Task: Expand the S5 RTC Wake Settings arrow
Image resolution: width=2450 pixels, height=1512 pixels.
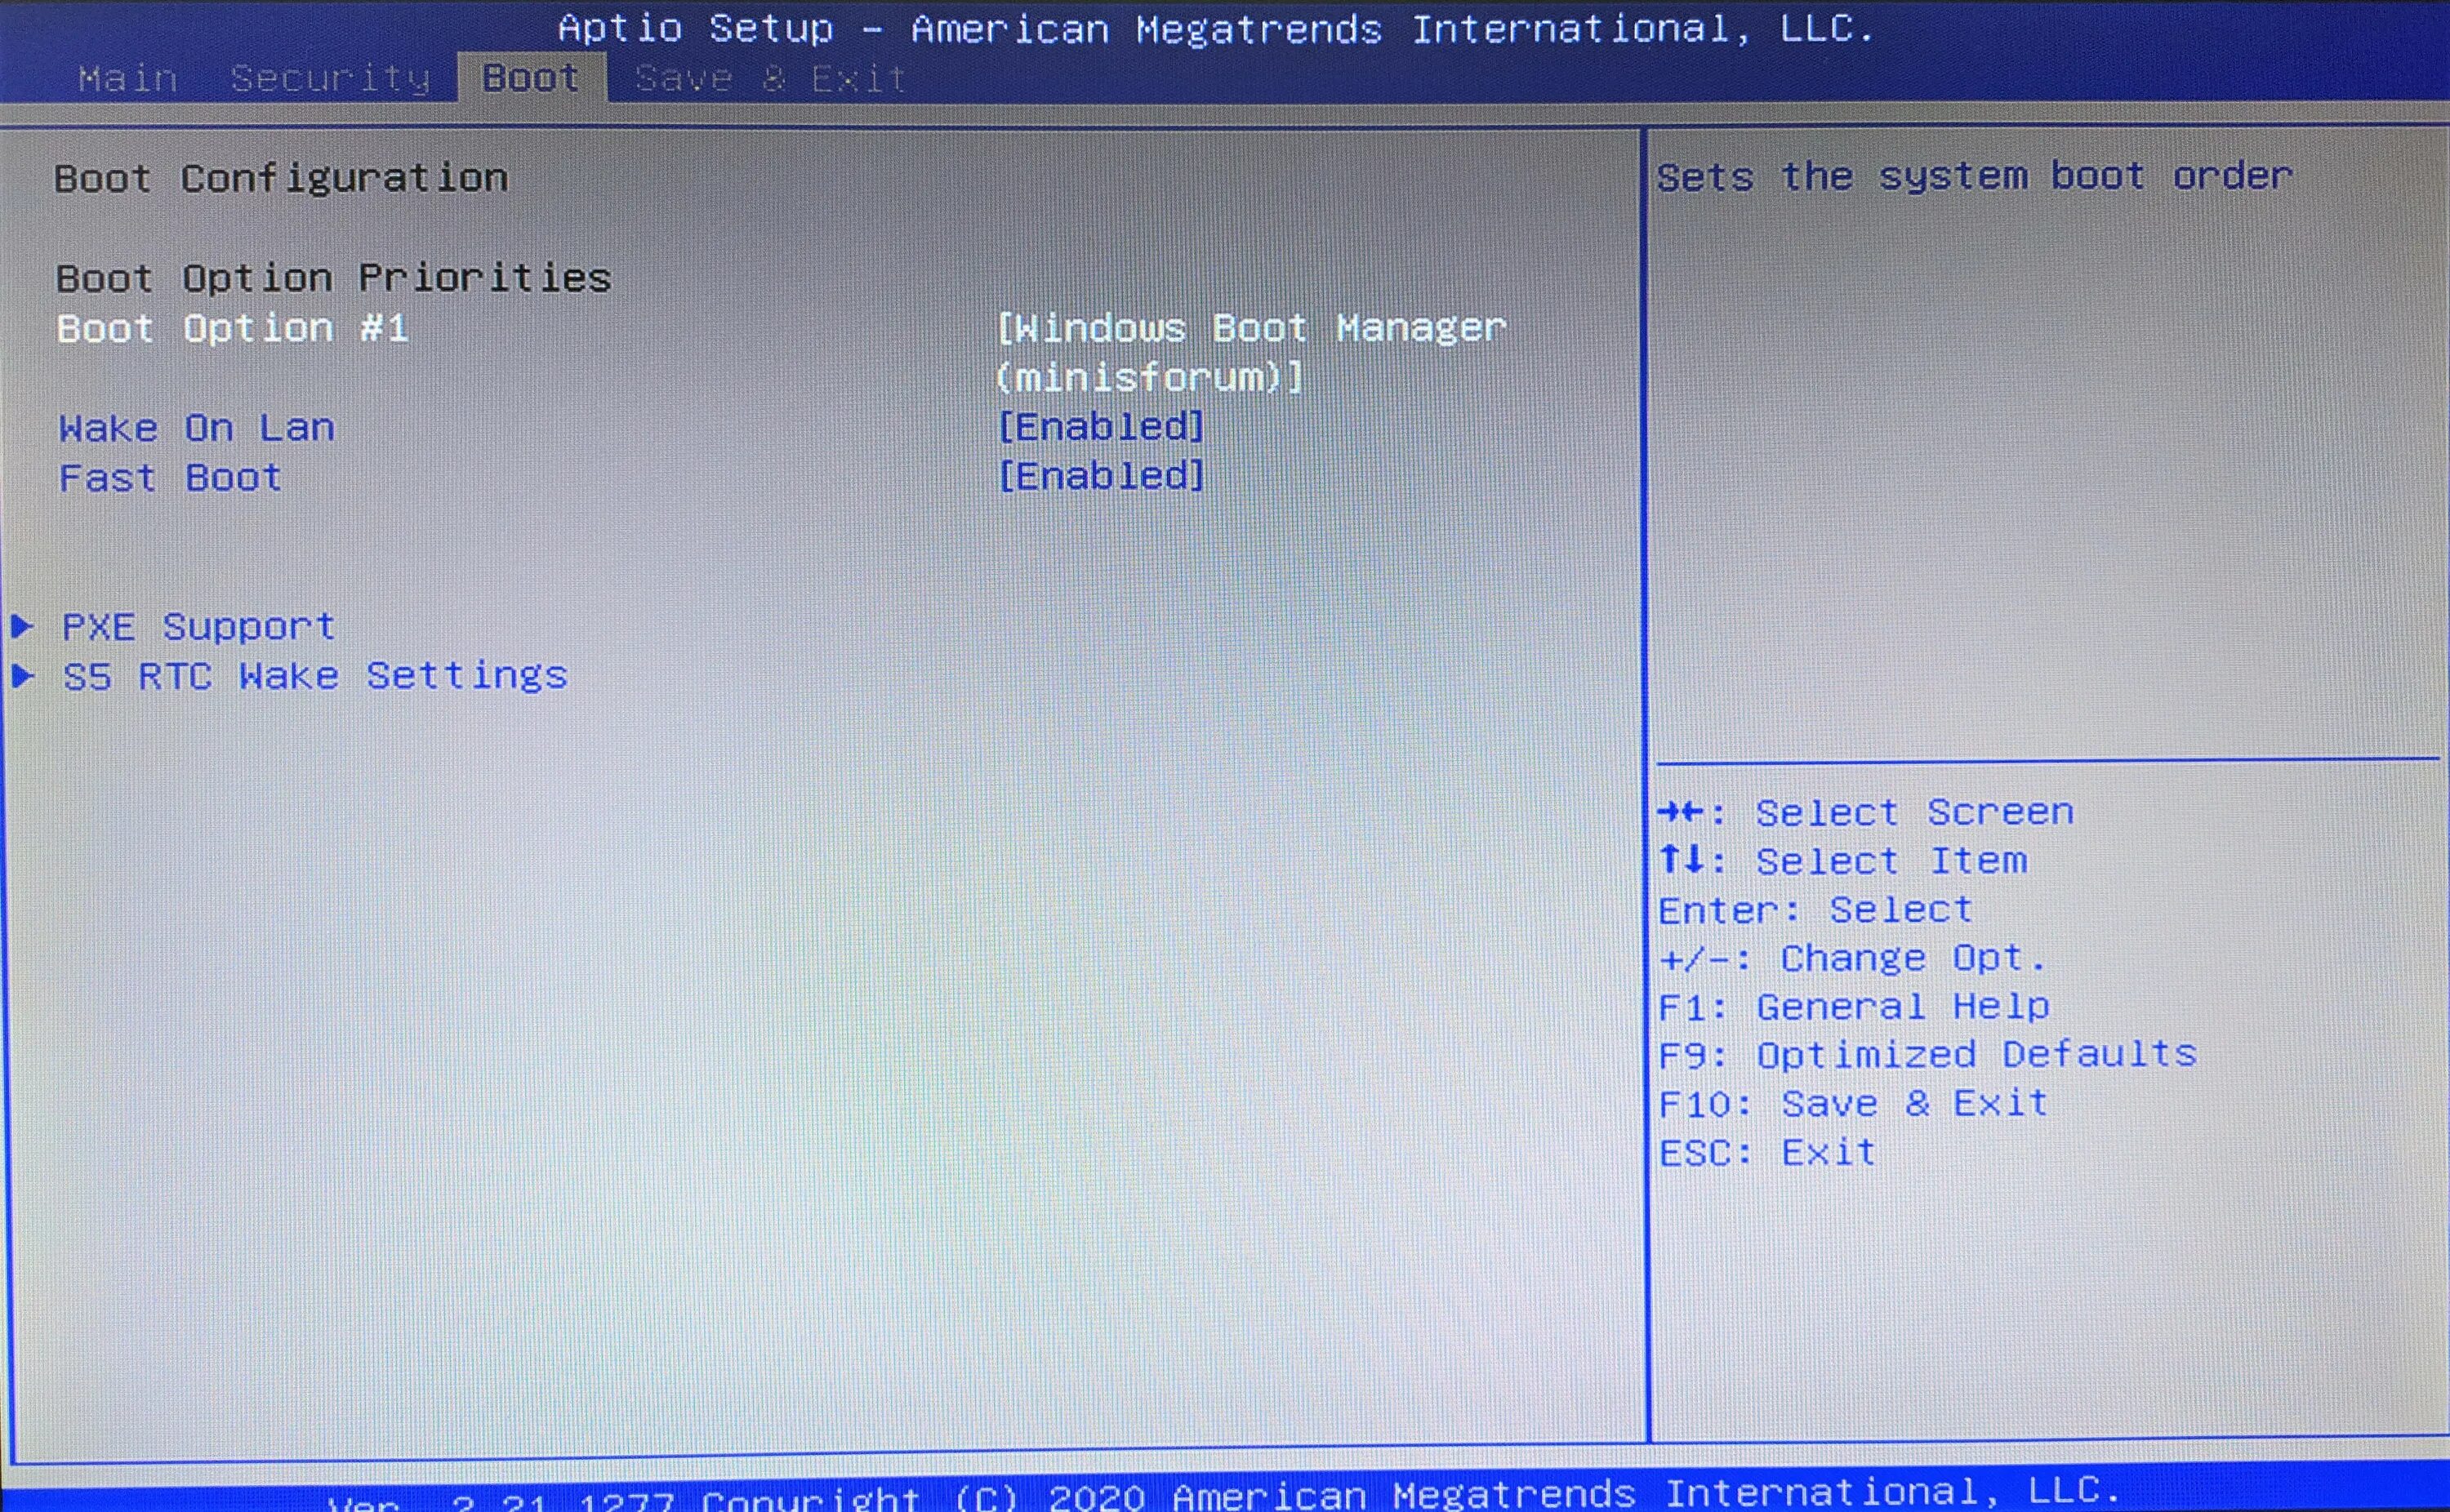Action: (x=23, y=676)
